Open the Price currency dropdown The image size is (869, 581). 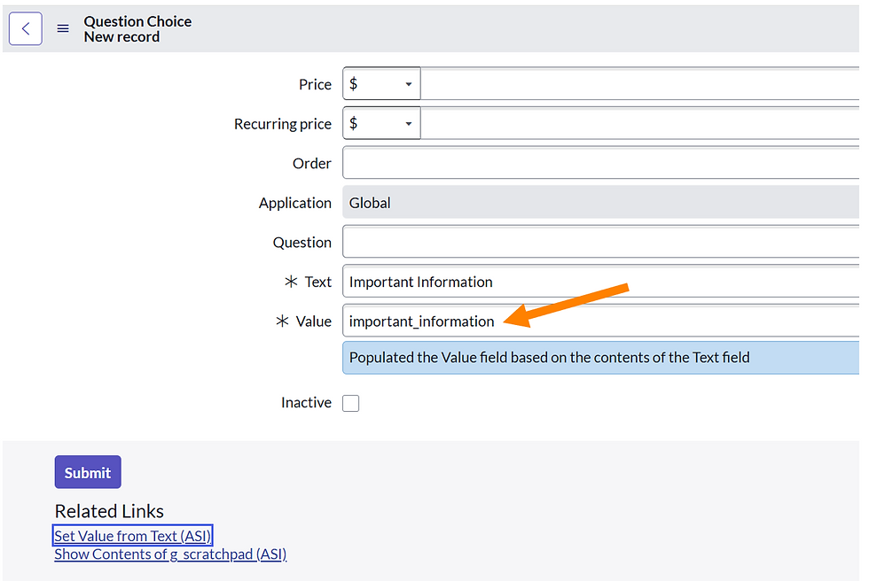click(x=410, y=83)
